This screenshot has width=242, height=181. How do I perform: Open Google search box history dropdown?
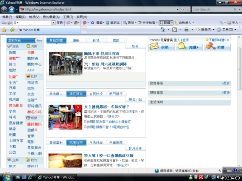[53, 23]
